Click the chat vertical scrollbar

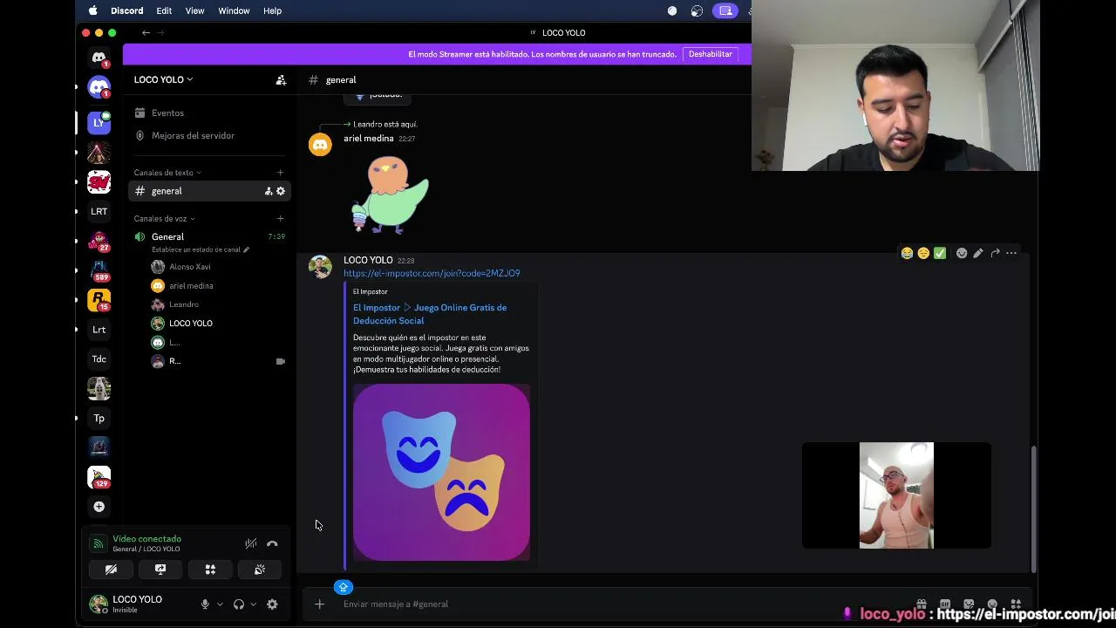click(x=1034, y=509)
